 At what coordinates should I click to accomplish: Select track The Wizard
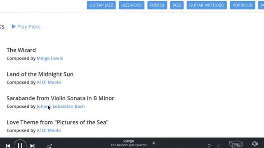tap(21, 50)
